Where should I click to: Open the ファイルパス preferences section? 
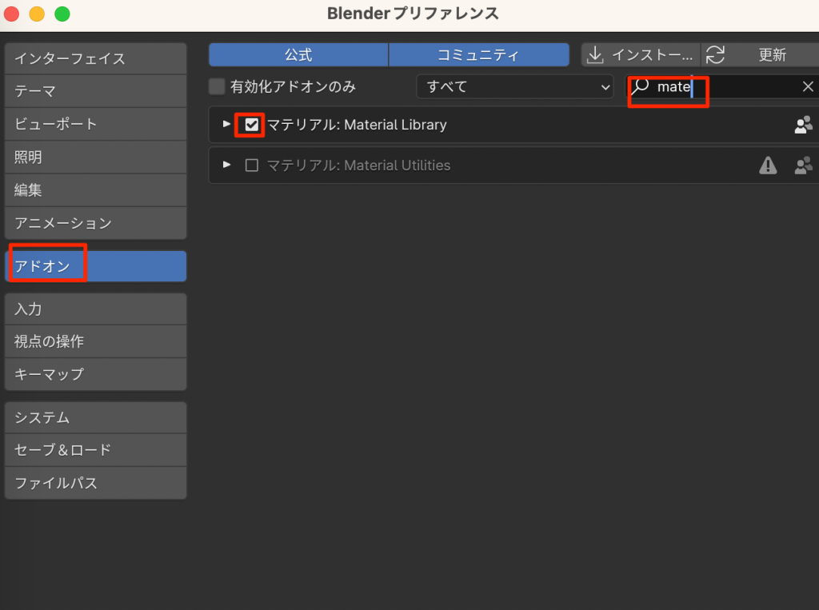[x=95, y=483]
